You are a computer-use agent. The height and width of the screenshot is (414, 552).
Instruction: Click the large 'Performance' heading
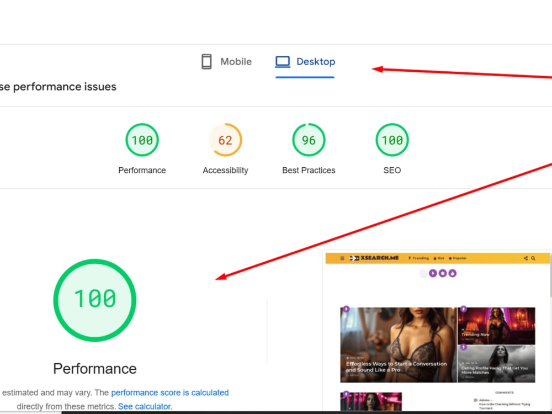pyautogui.click(x=95, y=369)
